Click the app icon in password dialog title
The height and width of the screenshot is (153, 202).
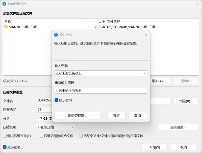(x=56, y=35)
